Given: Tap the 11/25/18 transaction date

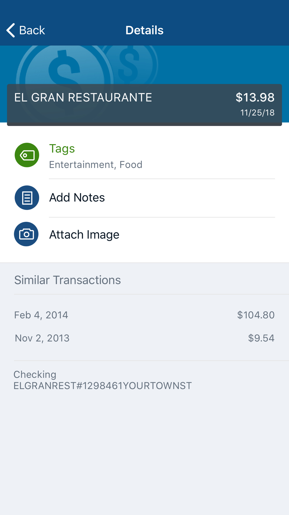Looking at the screenshot, I should pyautogui.click(x=257, y=113).
